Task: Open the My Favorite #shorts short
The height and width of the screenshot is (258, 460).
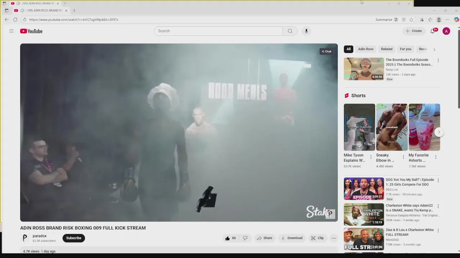Action: click(x=424, y=127)
